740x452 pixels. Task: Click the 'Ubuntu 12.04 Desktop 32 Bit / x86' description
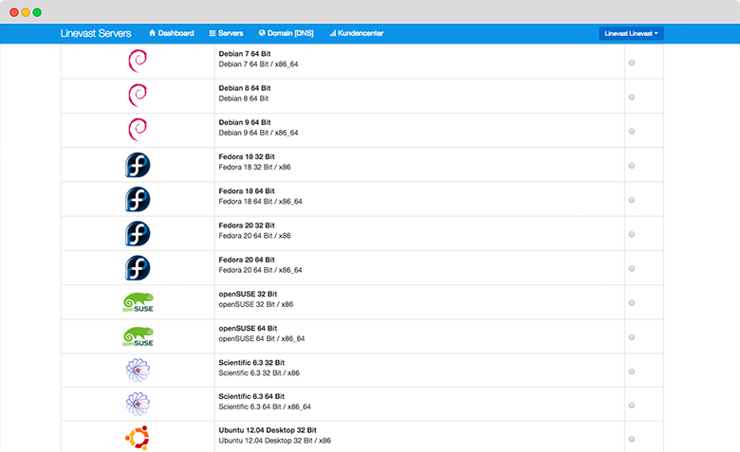tap(275, 441)
